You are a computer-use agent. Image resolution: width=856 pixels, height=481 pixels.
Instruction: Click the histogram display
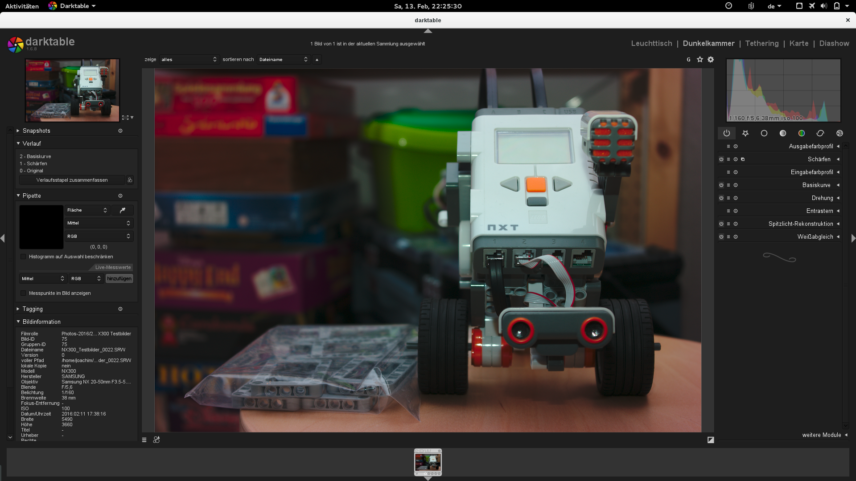tap(783, 90)
